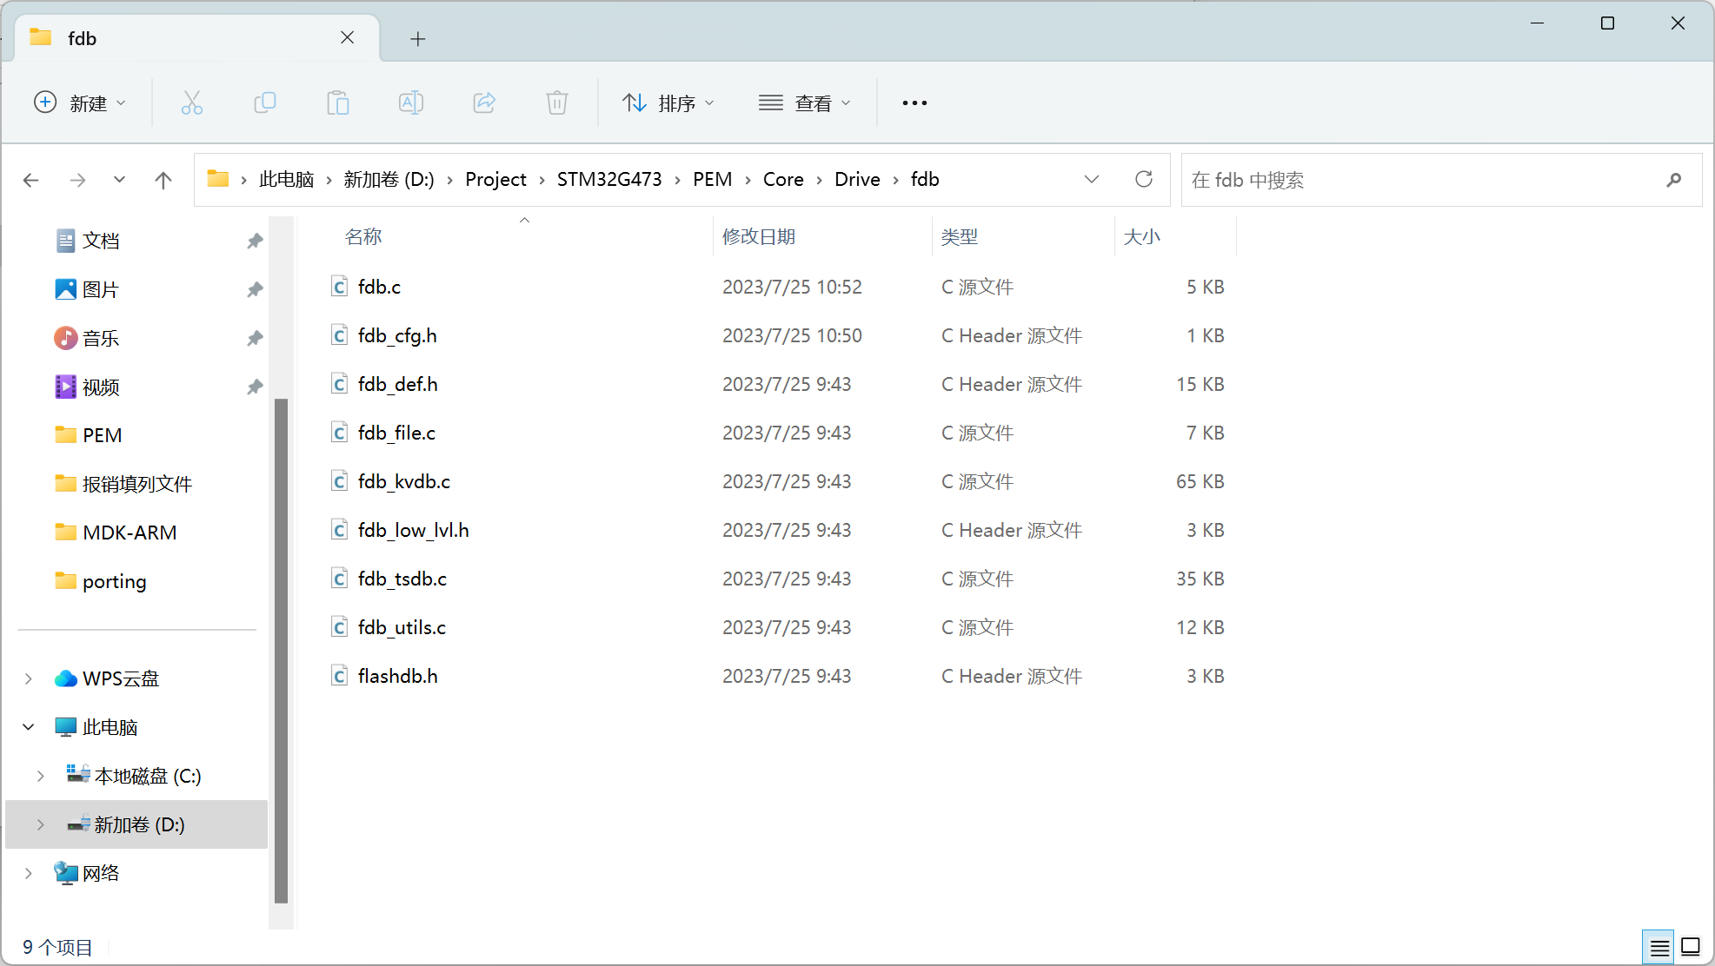Open the 排序 sort dropdown
Screen dimensions: 1715x966
point(668,103)
